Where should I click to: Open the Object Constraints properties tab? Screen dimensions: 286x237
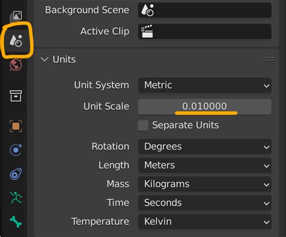[x=16, y=174]
